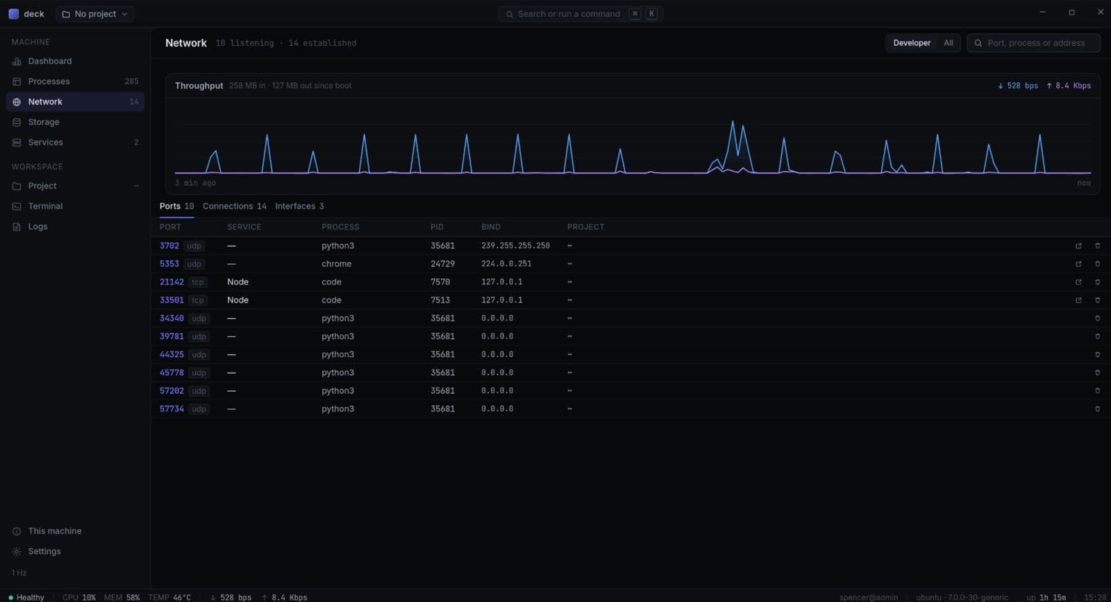Image resolution: width=1111 pixels, height=602 pixels.
Task: Focus the Port, process or address filter field
Action: pos(1033,43)
